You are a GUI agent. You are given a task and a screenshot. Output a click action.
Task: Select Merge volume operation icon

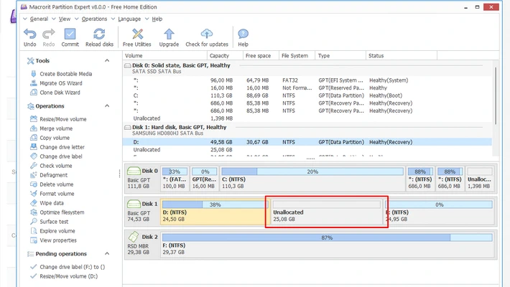click(33, 128)
